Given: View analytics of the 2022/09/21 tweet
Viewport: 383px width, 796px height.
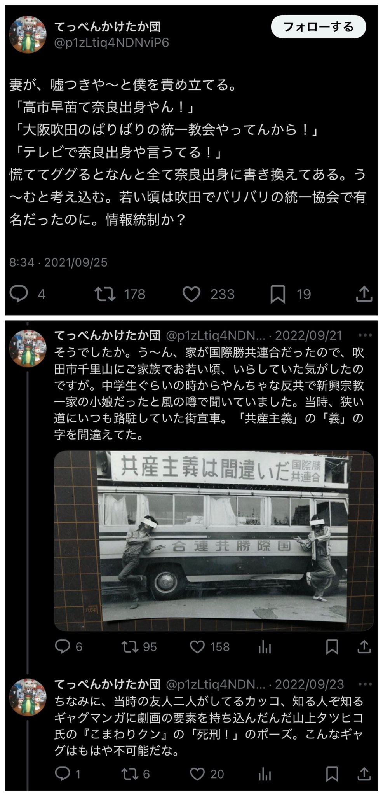Looking at the screenshot, I should [x=265, y=647].
